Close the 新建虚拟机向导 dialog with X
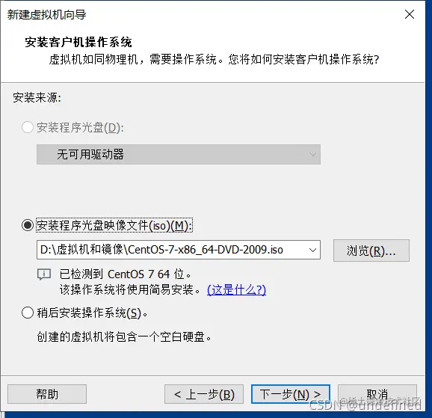The image size is (432, 418). click(x=410, y=14)
